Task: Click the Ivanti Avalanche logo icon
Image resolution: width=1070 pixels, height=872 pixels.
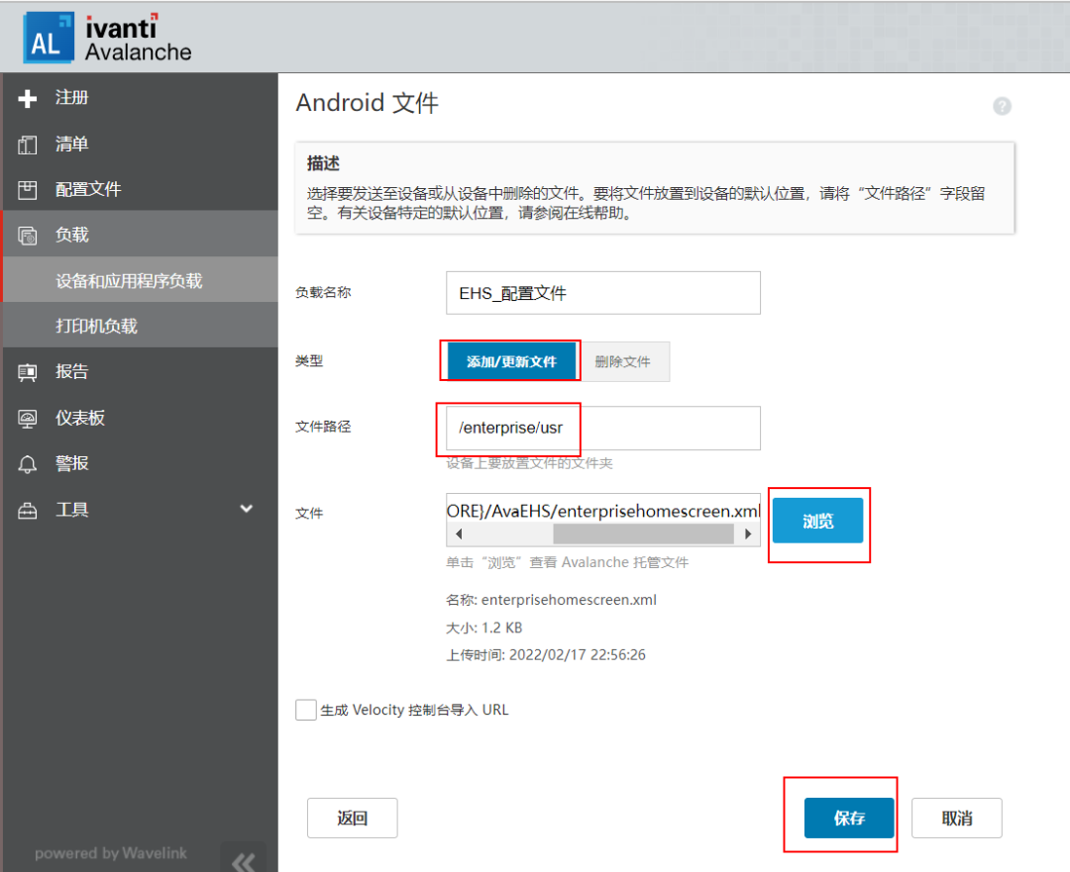Action: (47, 39)
